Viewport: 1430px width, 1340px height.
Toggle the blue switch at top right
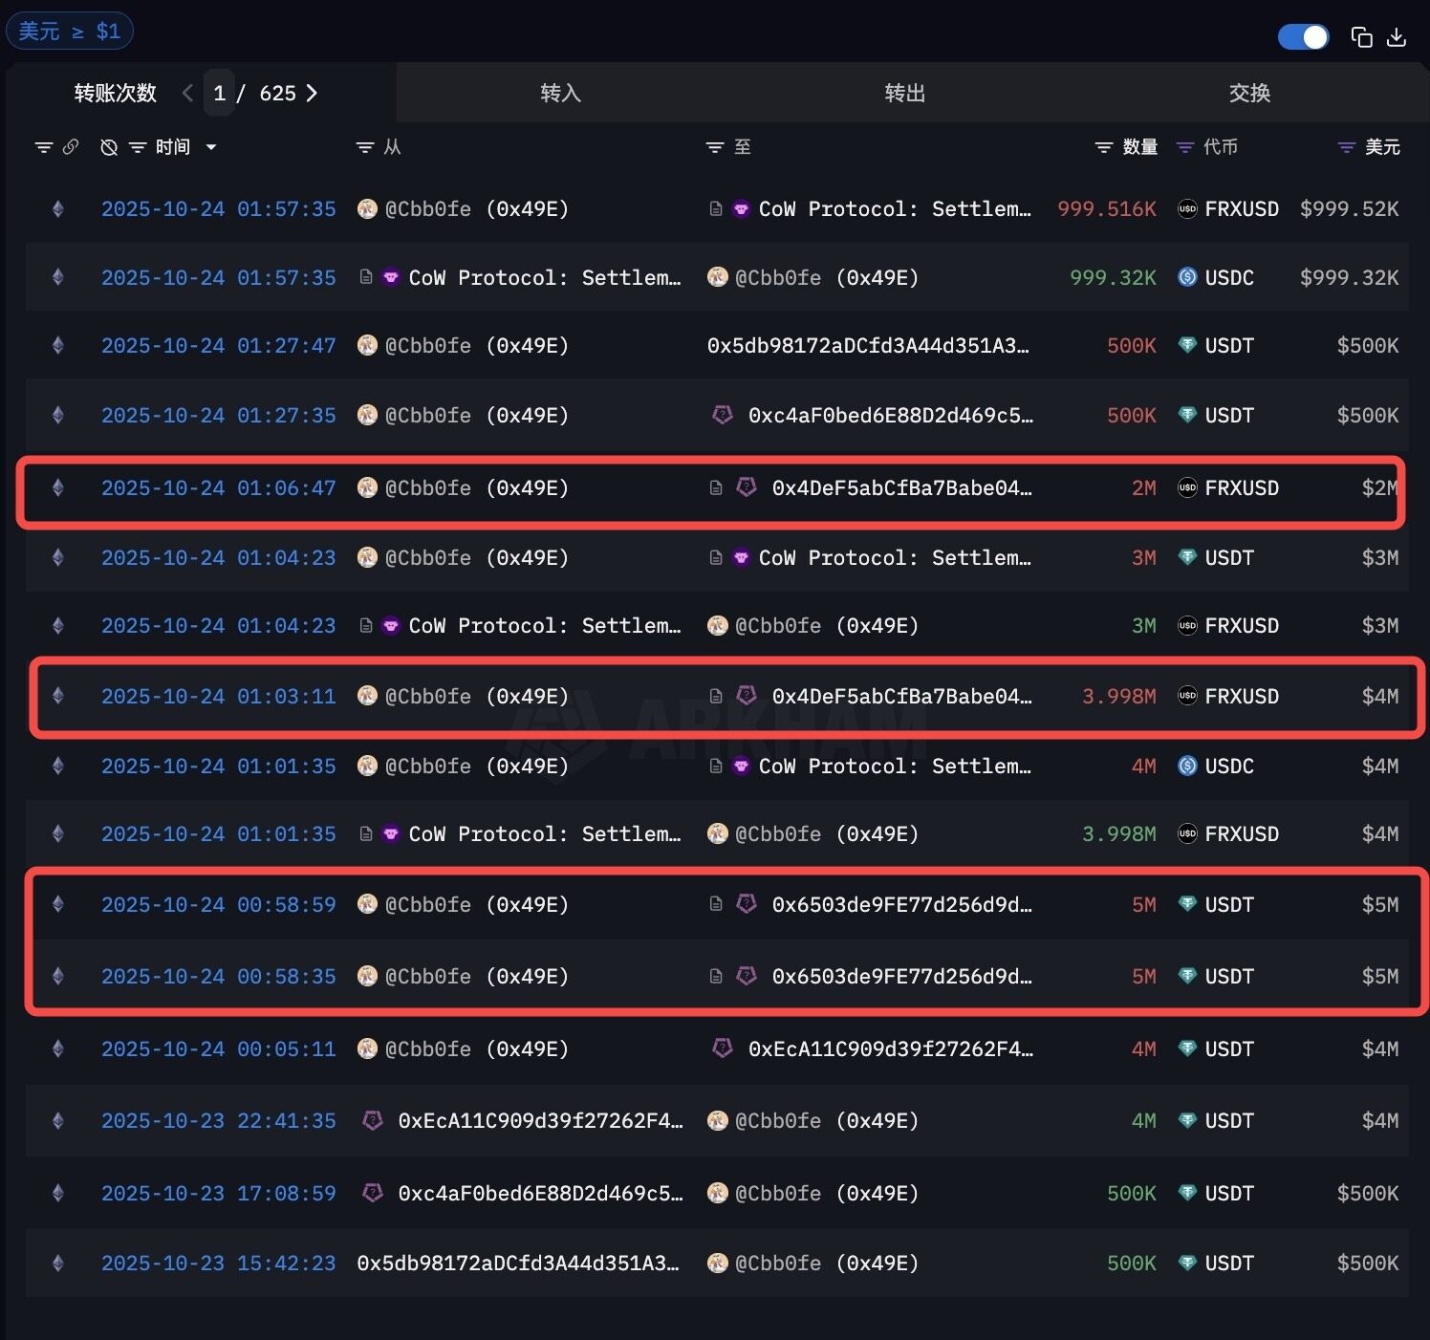(1303, 37)
